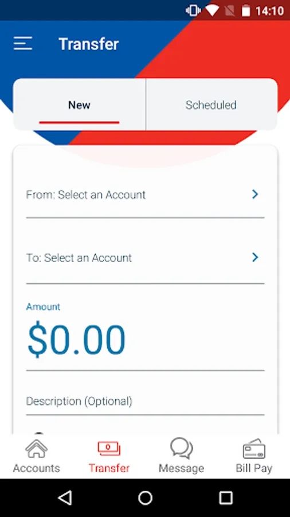Tap the Android recent apps square

(x=226, y=497)
